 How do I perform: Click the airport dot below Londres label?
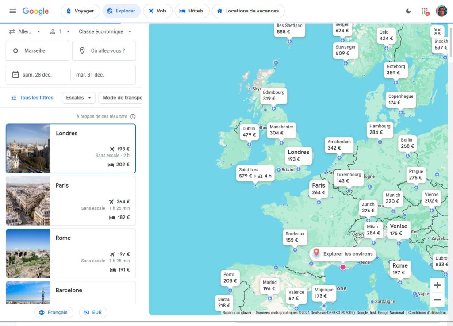(x=299, y=169)
